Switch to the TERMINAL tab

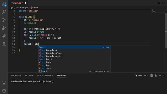[62, 75]
